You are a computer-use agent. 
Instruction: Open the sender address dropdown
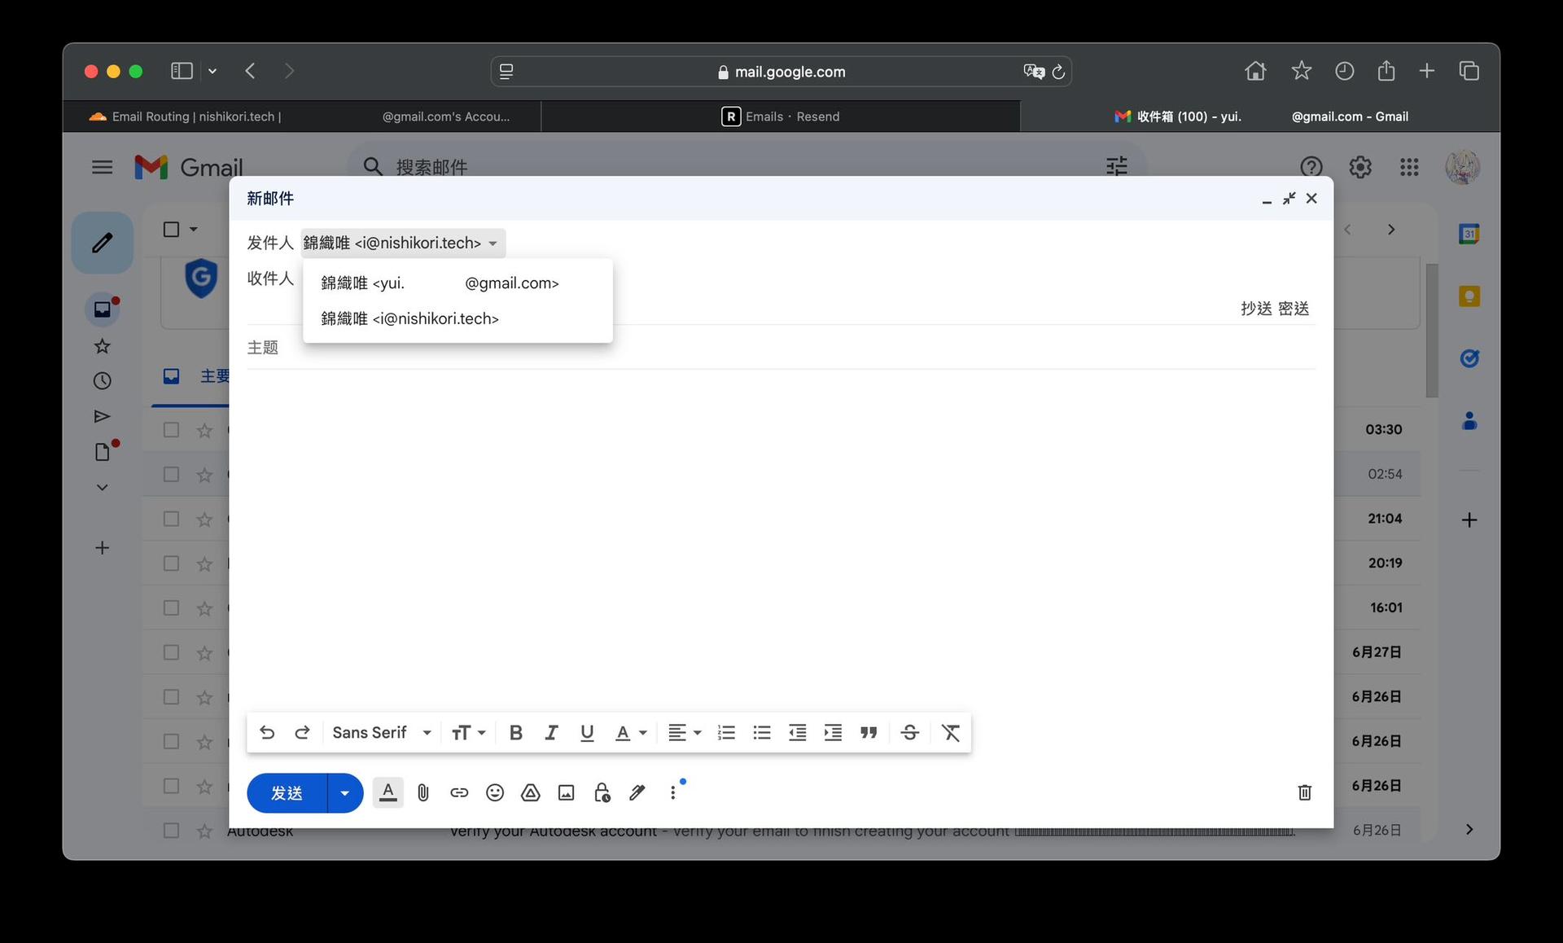[x=403, y=243]
